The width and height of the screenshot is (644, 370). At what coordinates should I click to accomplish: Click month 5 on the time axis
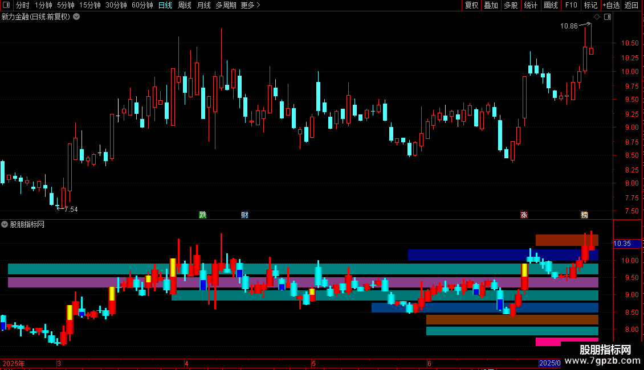(313, 363)
